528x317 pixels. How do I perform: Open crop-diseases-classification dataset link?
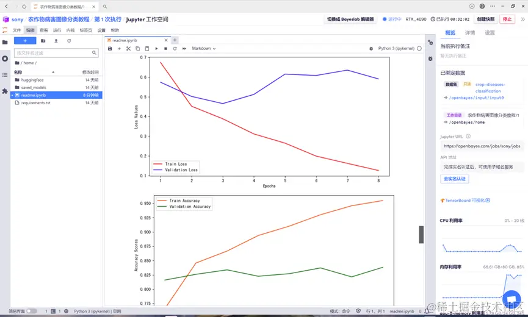pos(490,88)
